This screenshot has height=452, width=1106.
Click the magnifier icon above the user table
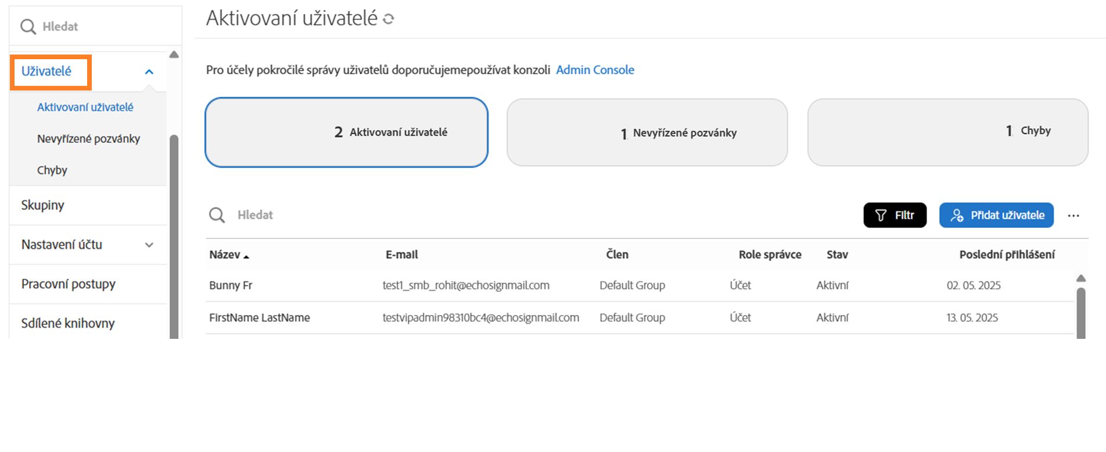[217, 215]
